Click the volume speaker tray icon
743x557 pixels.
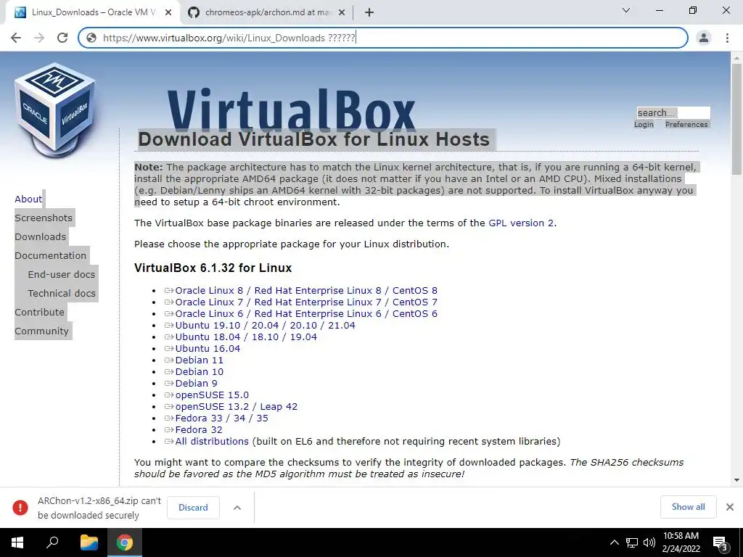(649, 542)
